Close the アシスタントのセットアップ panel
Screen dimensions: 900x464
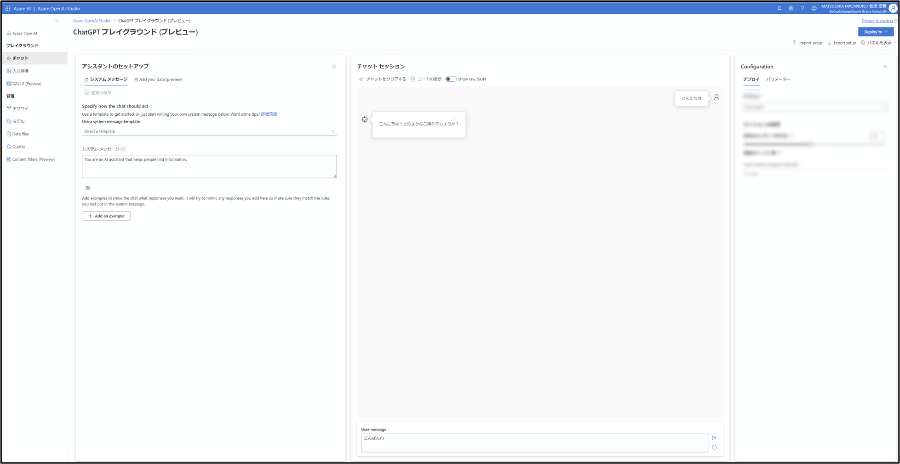tap(334, 67)
